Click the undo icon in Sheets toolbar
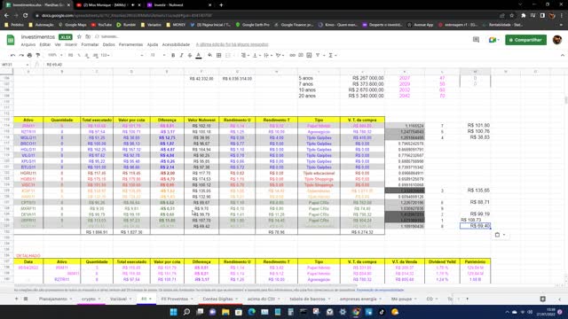 pyautogui.click(x=12, y=55)
